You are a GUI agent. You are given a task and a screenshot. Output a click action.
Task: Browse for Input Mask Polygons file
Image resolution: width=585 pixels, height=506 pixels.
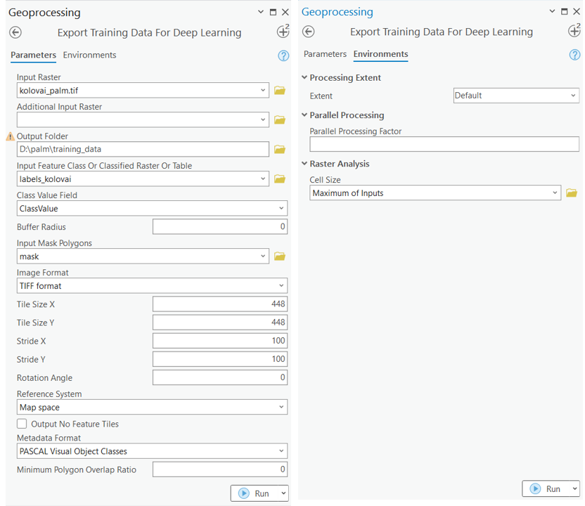pos(280,257)
